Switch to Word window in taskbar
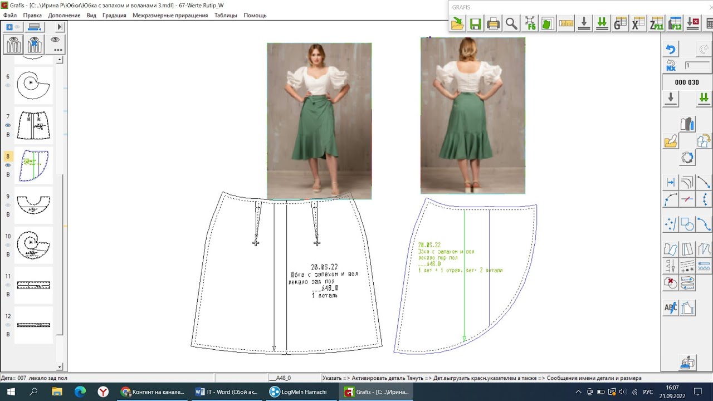Screen dimensions: 713x401 (x=226, y=392)
